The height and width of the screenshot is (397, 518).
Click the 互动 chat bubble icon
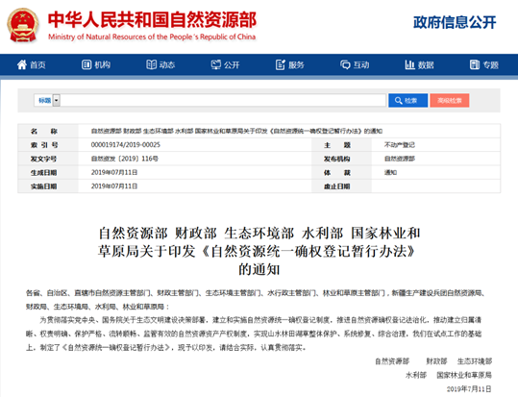pos(345,64)
